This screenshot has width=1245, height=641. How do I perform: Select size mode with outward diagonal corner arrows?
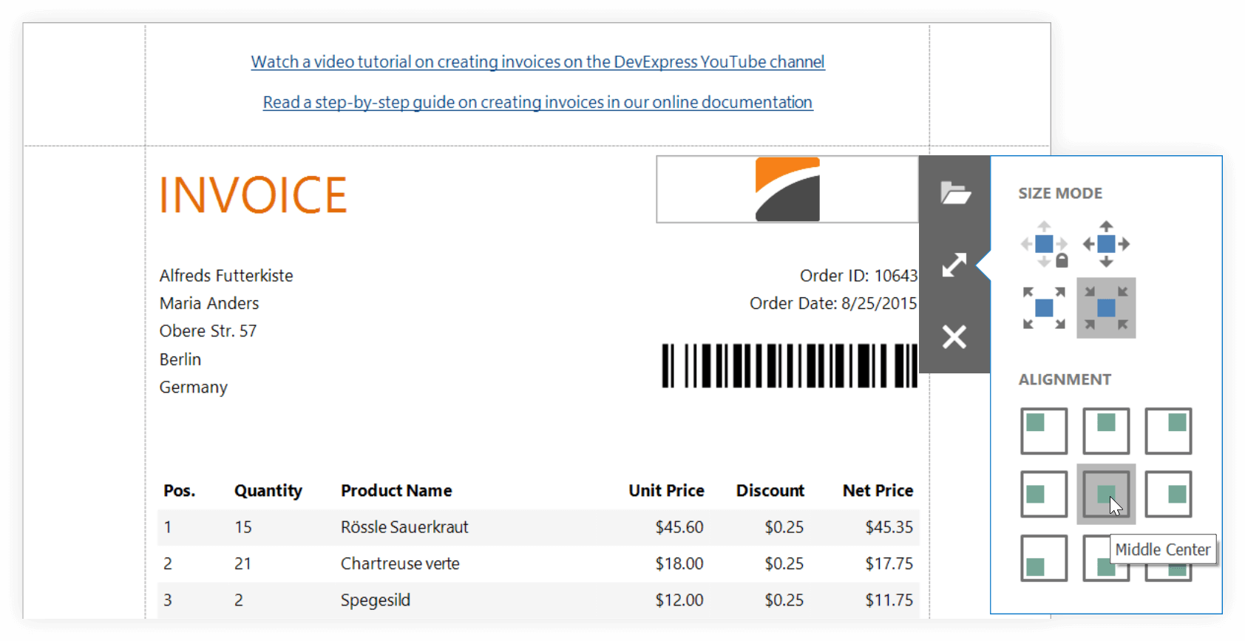[1044, 308]
